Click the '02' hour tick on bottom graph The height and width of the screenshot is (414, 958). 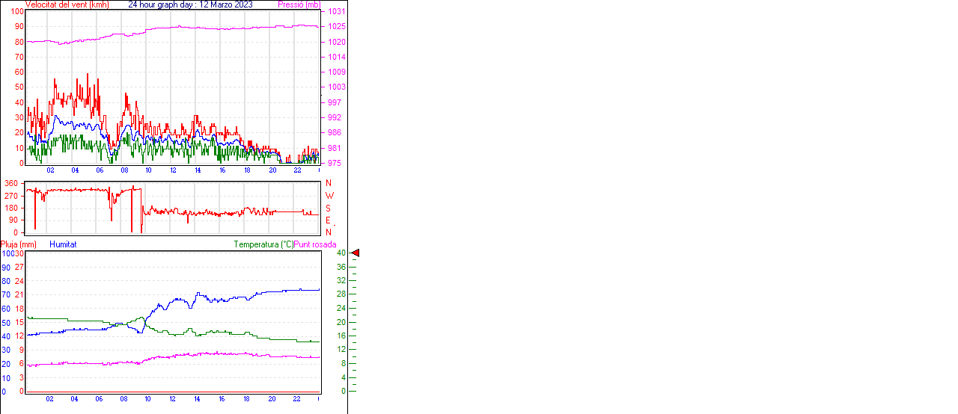coord(49,399)
